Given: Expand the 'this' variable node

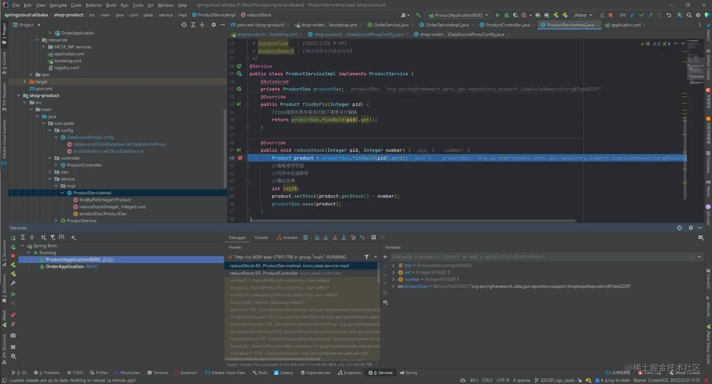Looking at the screenshot, I should pos(394,265).
